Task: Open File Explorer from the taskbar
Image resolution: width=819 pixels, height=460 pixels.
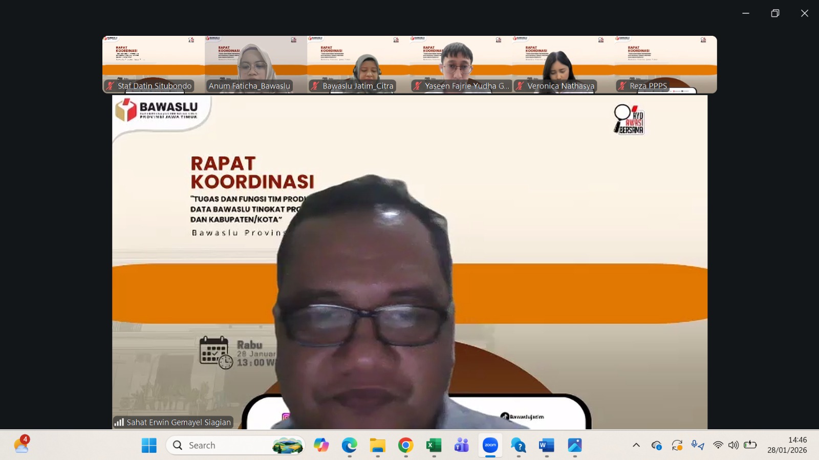Action: pos(378,446)
